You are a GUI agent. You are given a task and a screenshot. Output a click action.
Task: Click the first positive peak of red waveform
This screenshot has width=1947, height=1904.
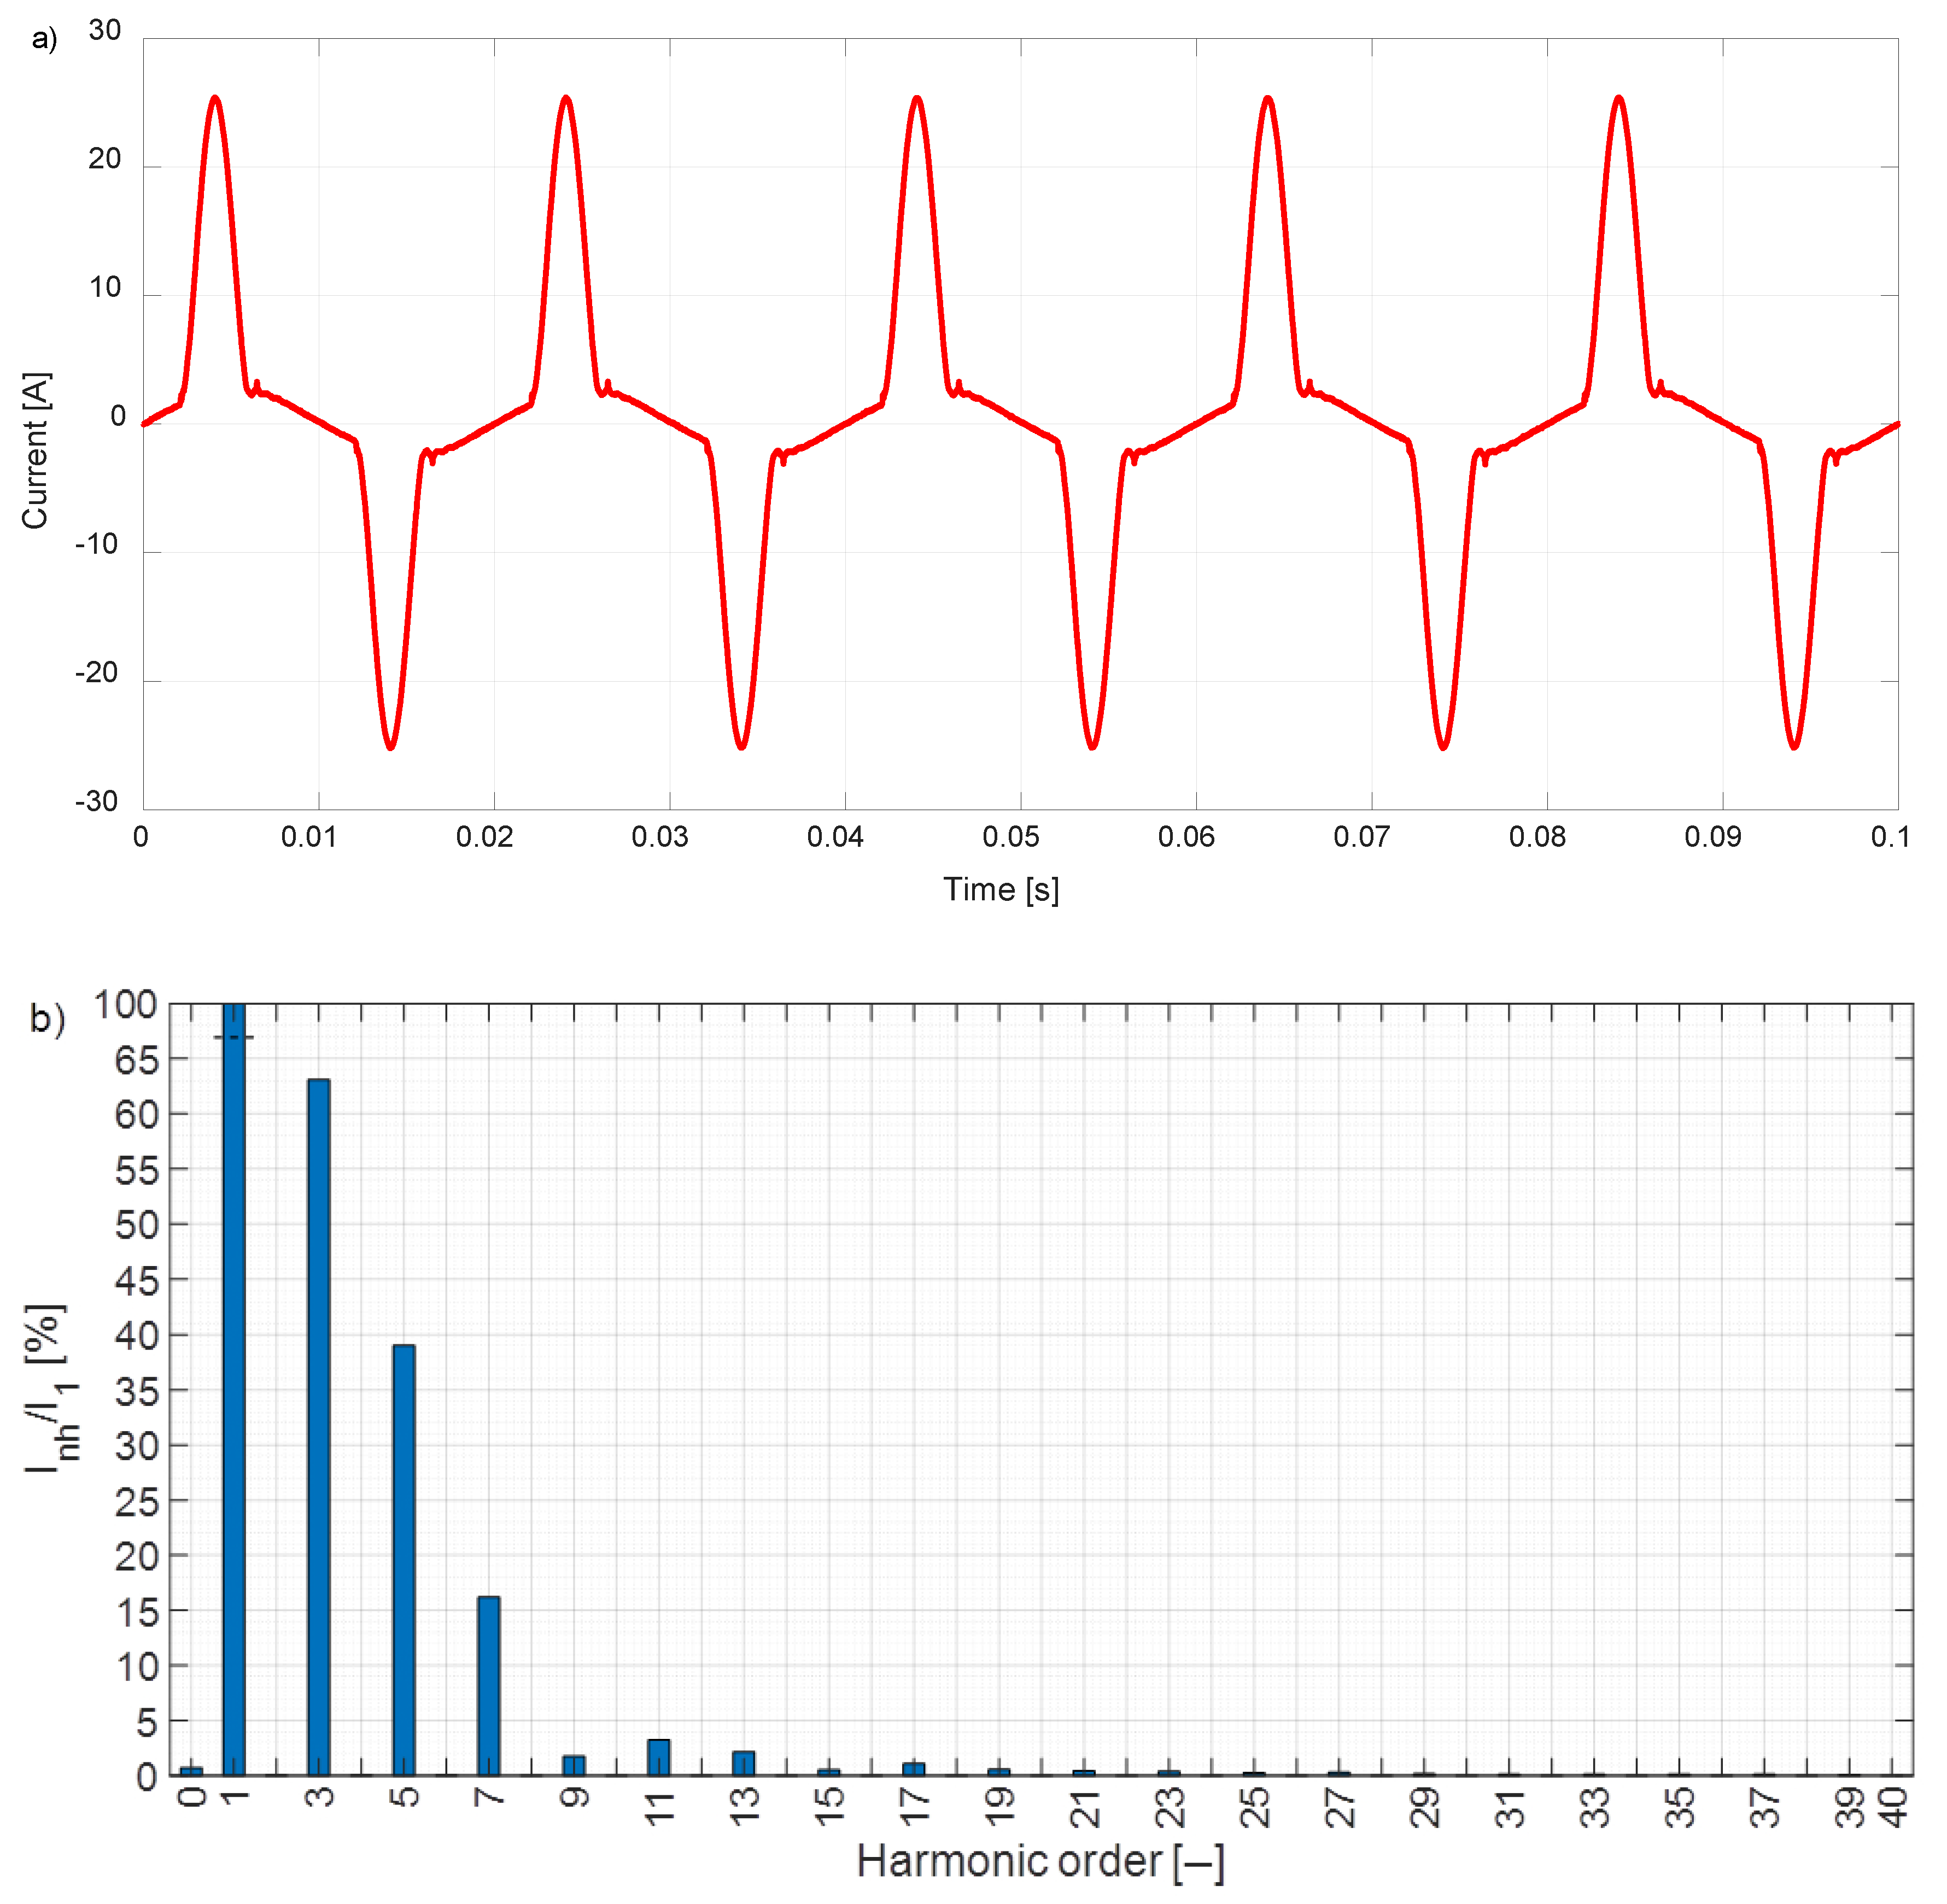coord(215,99)
